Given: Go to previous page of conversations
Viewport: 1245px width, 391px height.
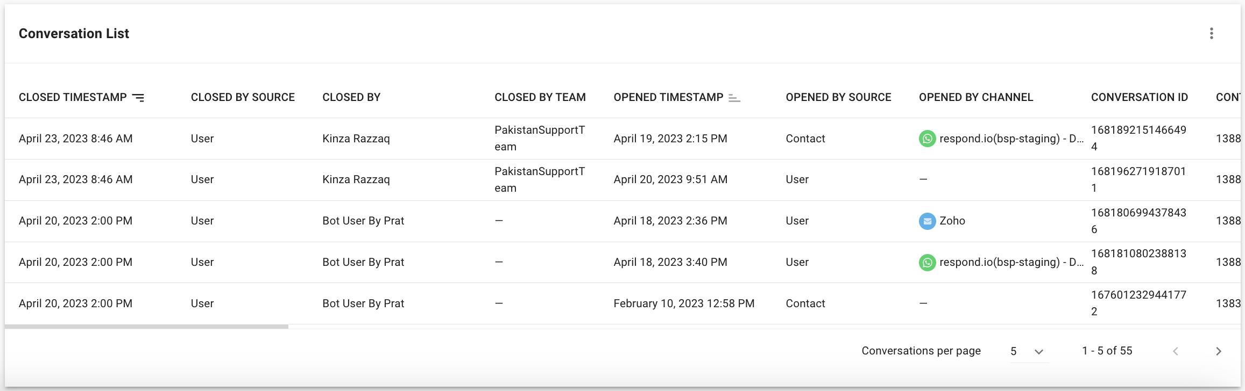Looking at the screenshot, I should [1176, 351].
